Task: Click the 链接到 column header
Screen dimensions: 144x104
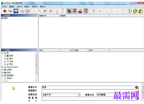Action: (x=84, y=16)
